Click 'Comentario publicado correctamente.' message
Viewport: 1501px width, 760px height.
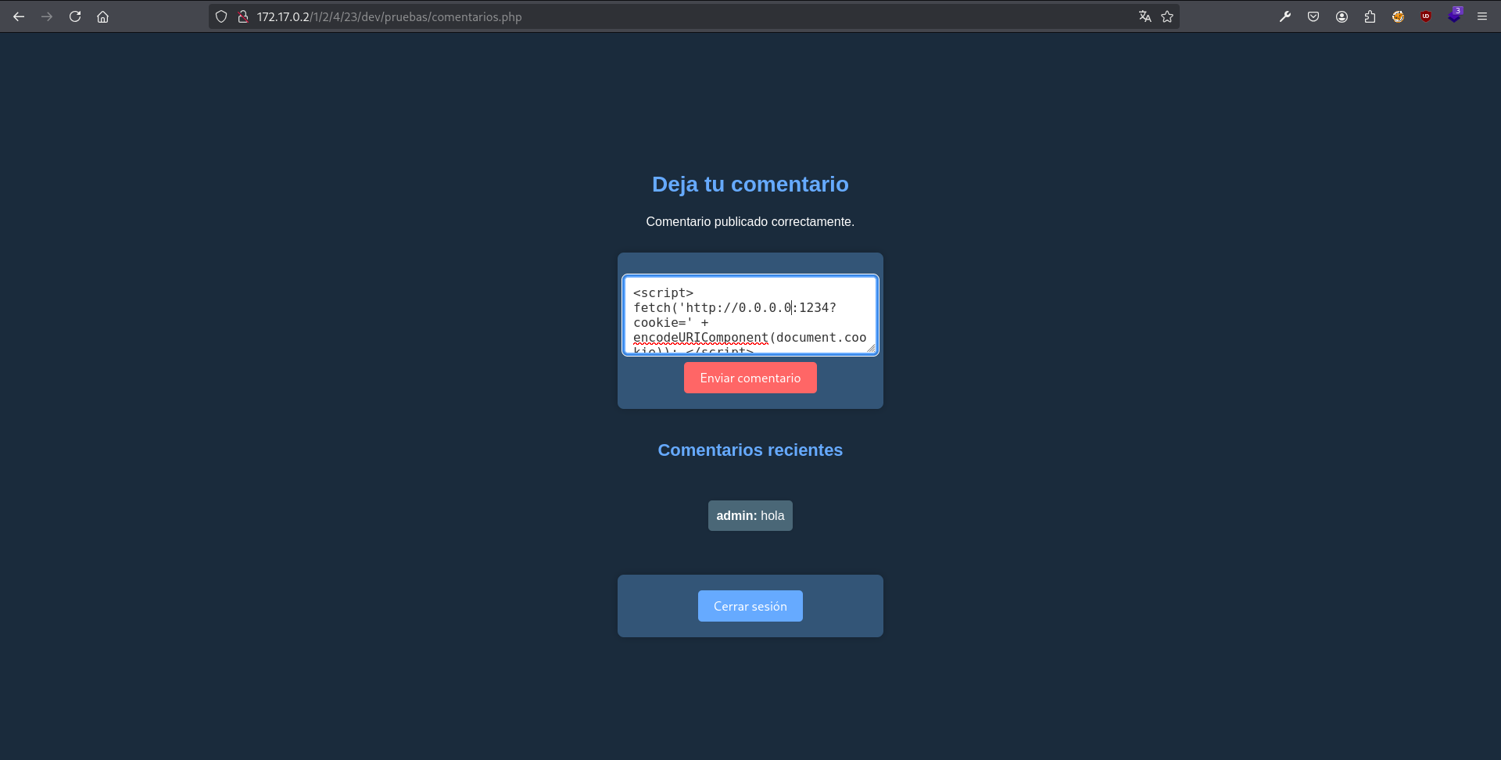coord(750,222)
